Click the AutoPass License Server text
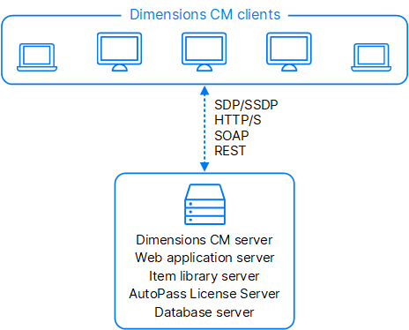 coord(204,294)
